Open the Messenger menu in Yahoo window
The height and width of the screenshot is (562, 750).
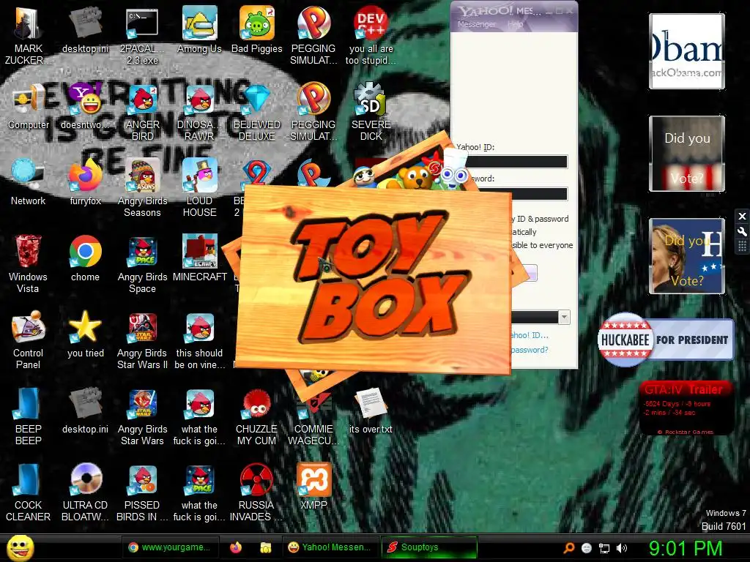476,24
